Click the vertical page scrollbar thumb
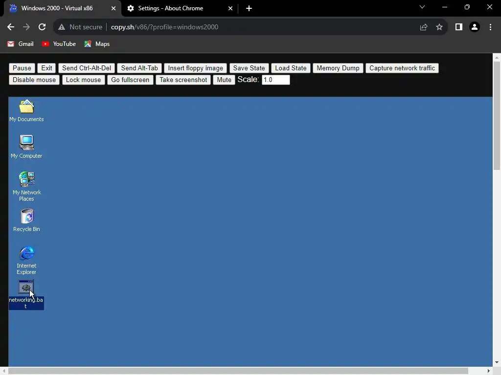Viewport: 501px width, 375px height. [497, 116]
